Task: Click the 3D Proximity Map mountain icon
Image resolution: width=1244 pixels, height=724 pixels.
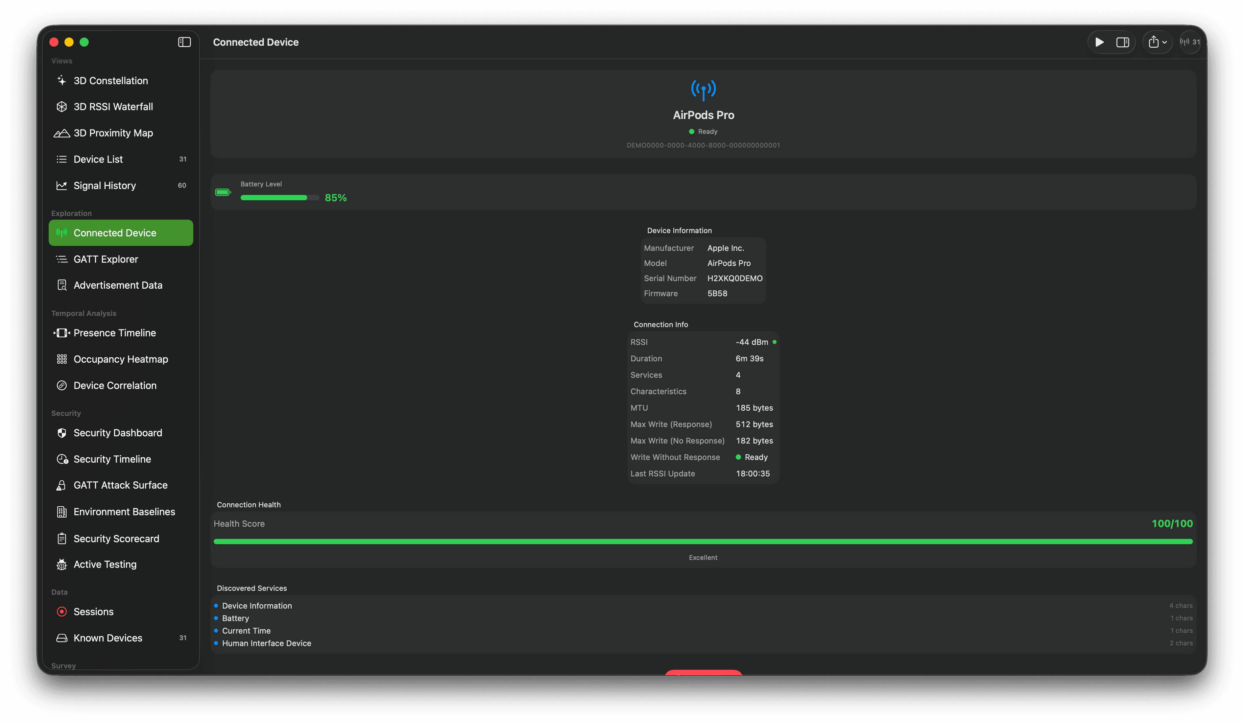Action: tap(62, 133)
